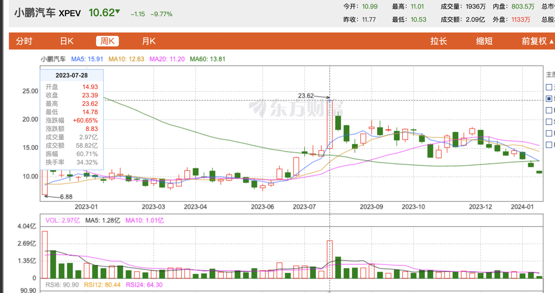The width and height of the screenshot is (555, 293).
Task: Expand the 前复权 adjustment dropdown
Action: [x=537, y=41]
